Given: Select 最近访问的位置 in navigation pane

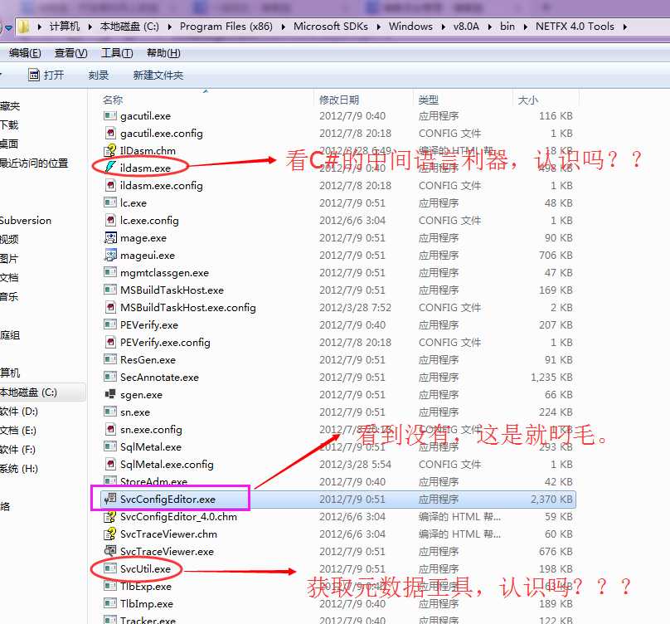Looking at the screenshot, I should 34,163.
